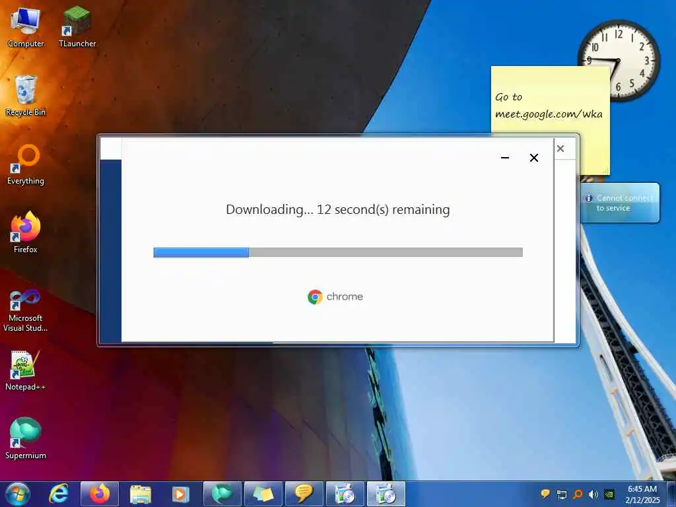Minimize the Chrome downloading dialog
The width and height of the screenshot is (676, 507).
(505, 158)
